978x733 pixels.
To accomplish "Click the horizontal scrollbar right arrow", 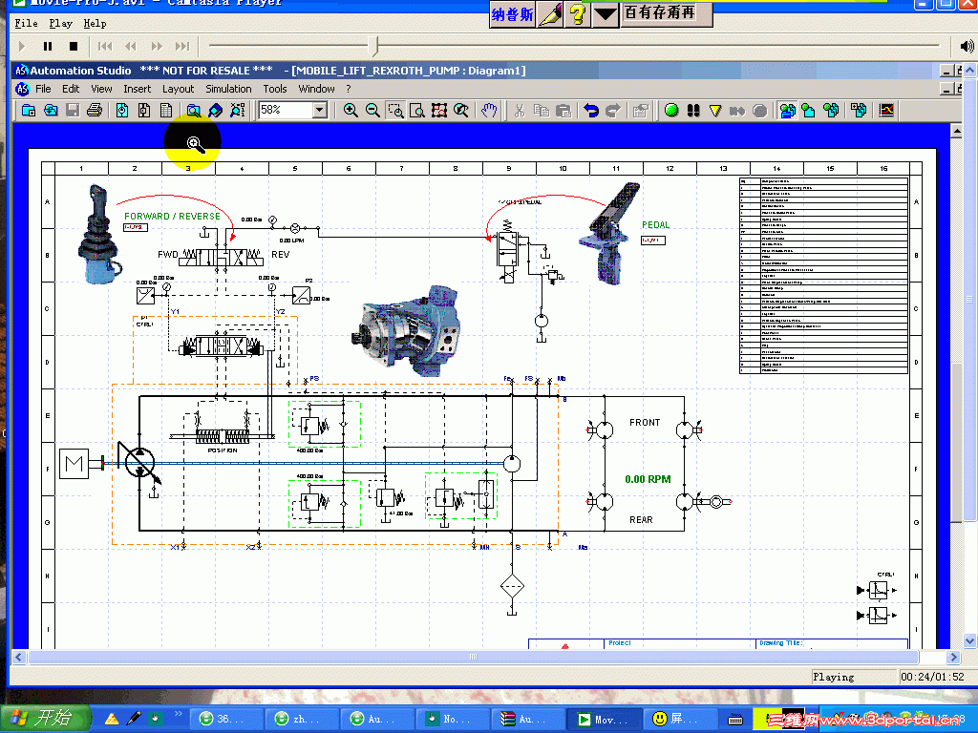I will (953, 657).
